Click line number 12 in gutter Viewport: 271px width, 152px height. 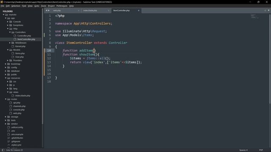click(49, 58)
